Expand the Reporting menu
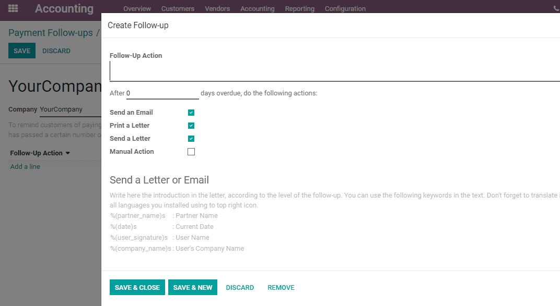 [300, 8]
